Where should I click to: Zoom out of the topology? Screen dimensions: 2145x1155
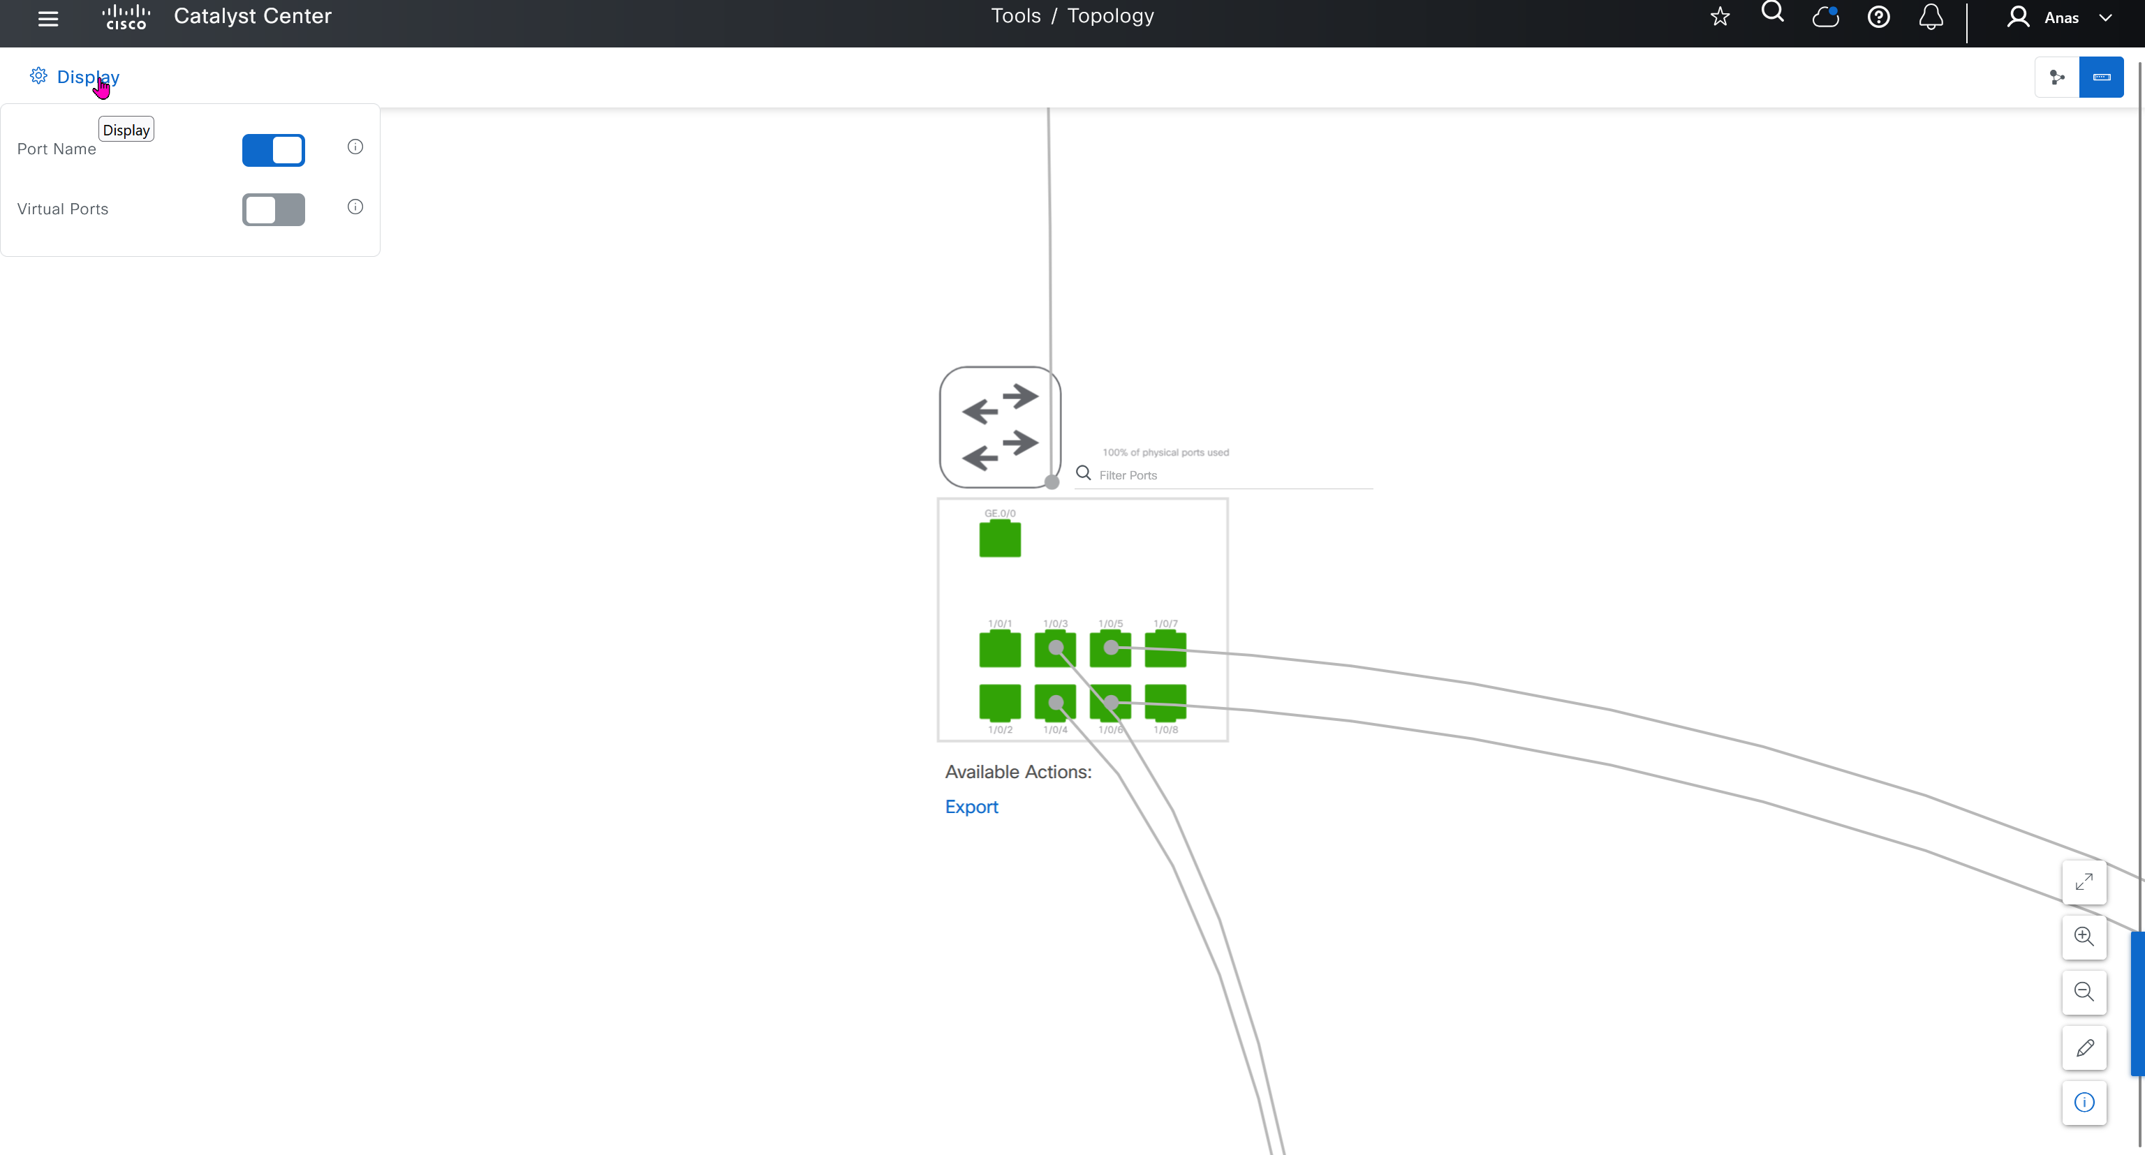point(2084,992)
